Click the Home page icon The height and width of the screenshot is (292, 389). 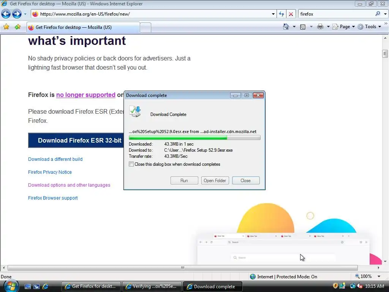[x=286, y=27]
